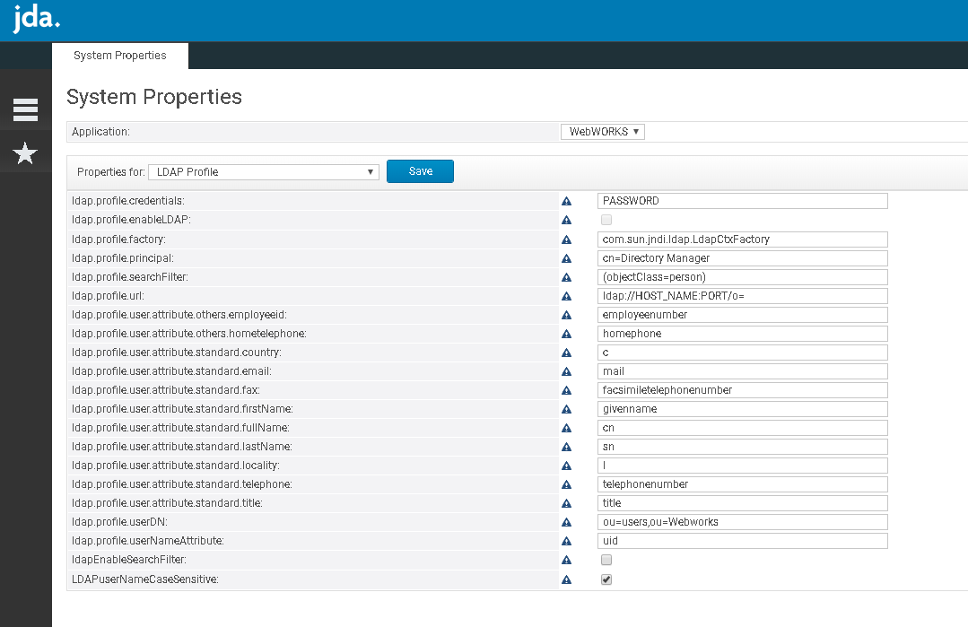The image size is (968, 627).
Task: Click the lastName field containing sn
Action: tap(743, 447)
